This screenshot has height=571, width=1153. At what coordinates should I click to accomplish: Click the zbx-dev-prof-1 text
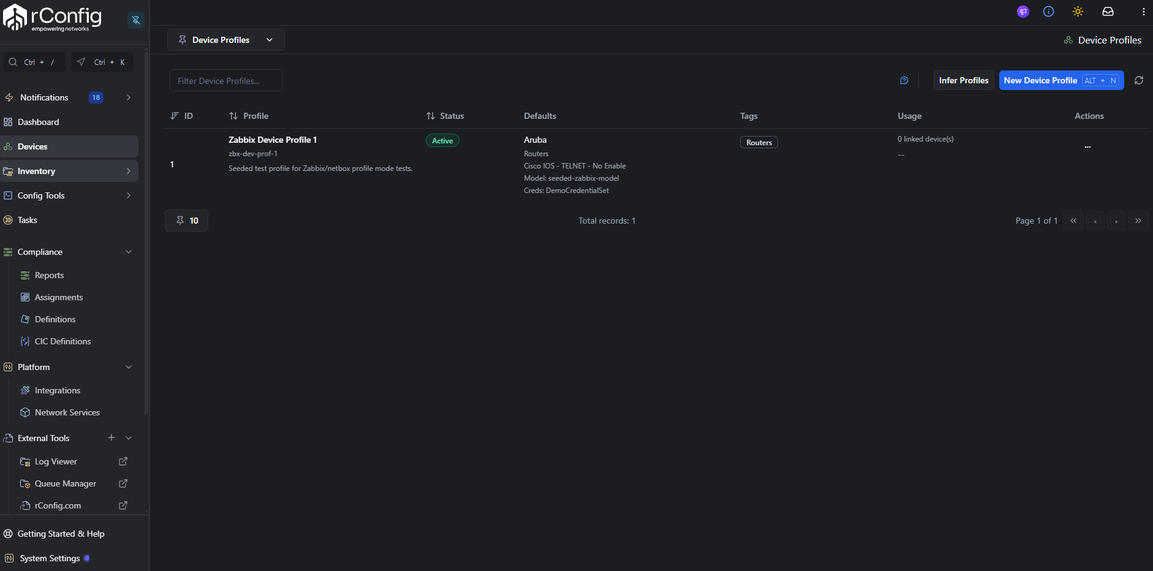tap(253, 154)
